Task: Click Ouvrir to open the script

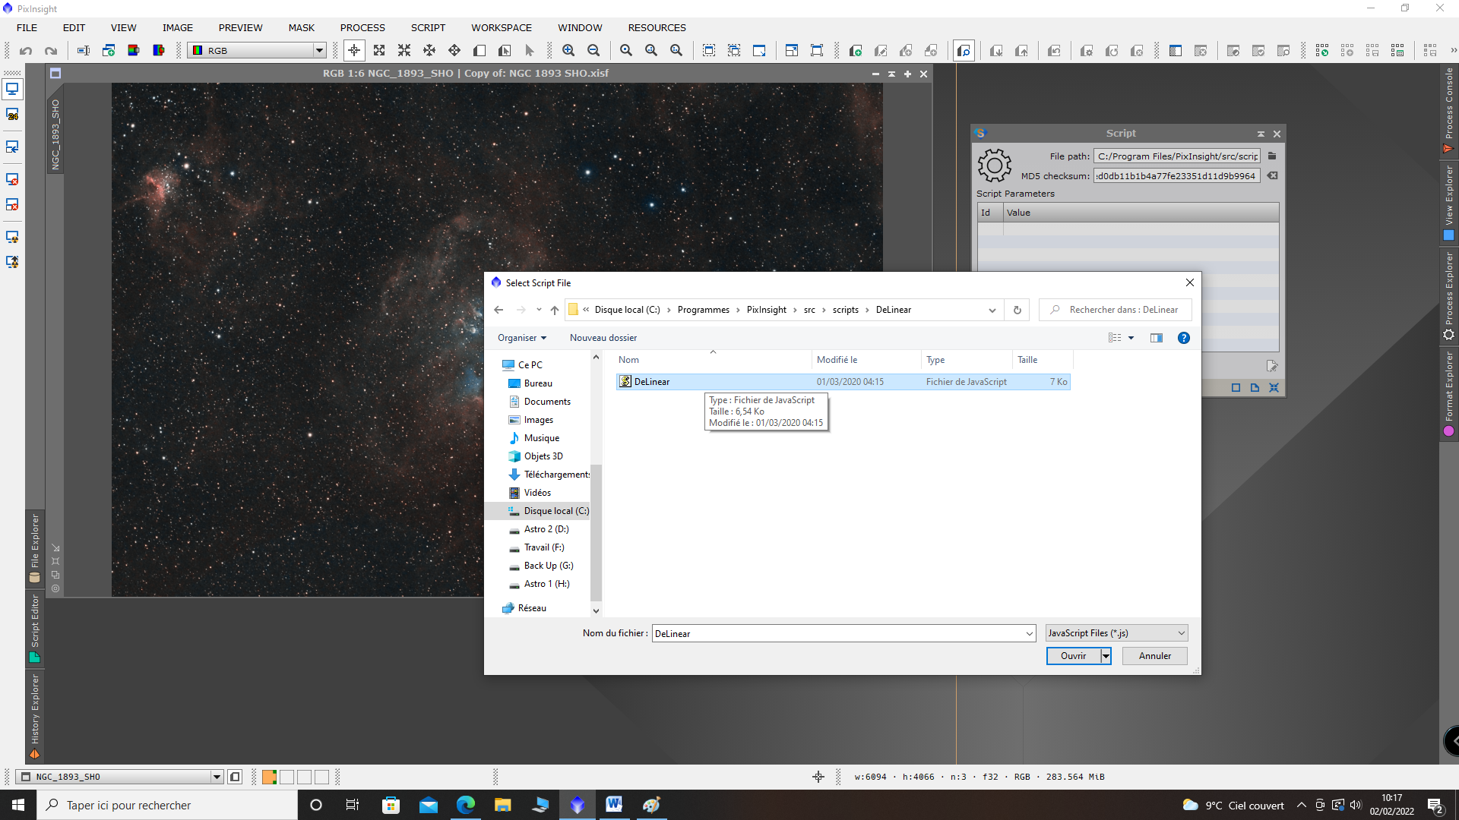Action: pos(1073,656)
